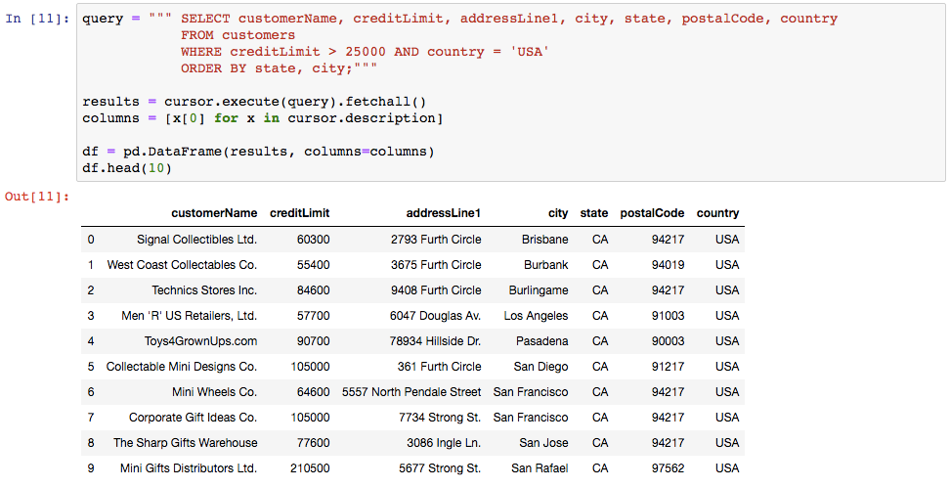Select address 2793 Furth Circle

point(436,240)
